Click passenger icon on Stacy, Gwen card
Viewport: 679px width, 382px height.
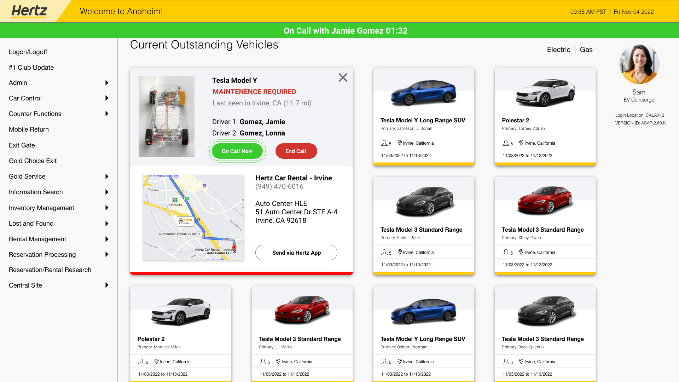click(x=506, y=252)
